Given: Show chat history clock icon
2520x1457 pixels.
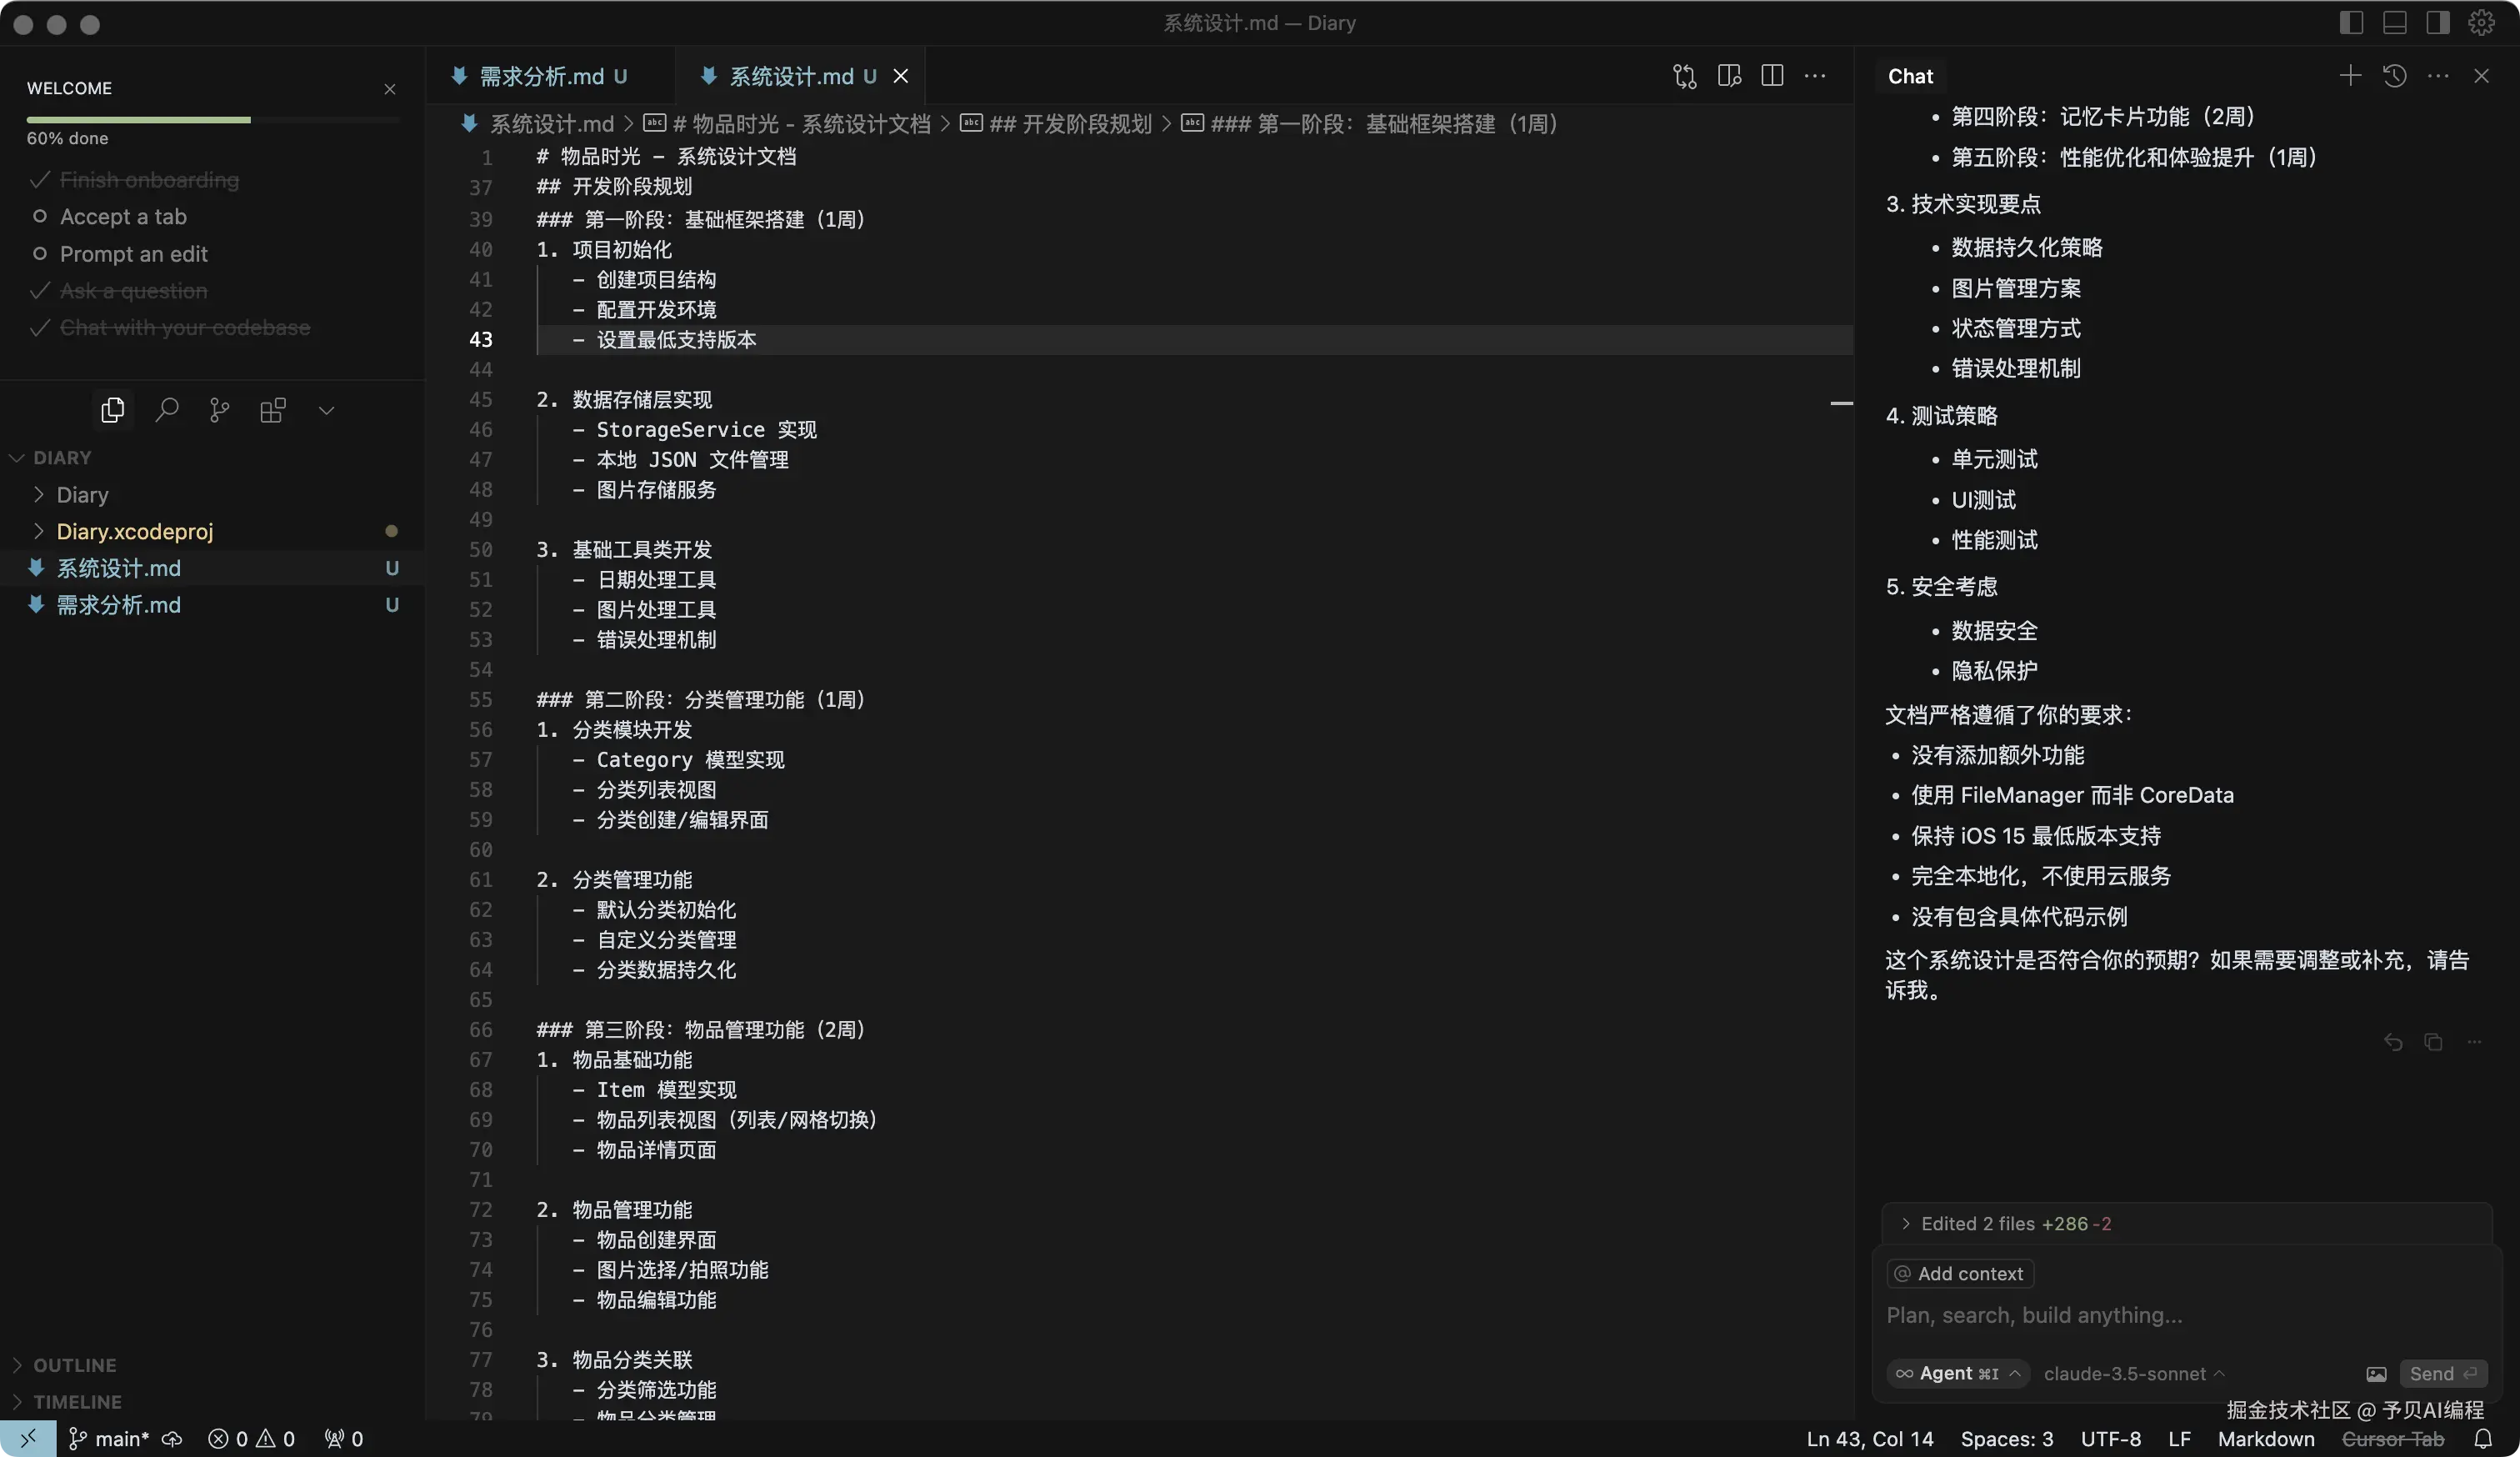Looking at the screenshot, I should (2394, 76).
